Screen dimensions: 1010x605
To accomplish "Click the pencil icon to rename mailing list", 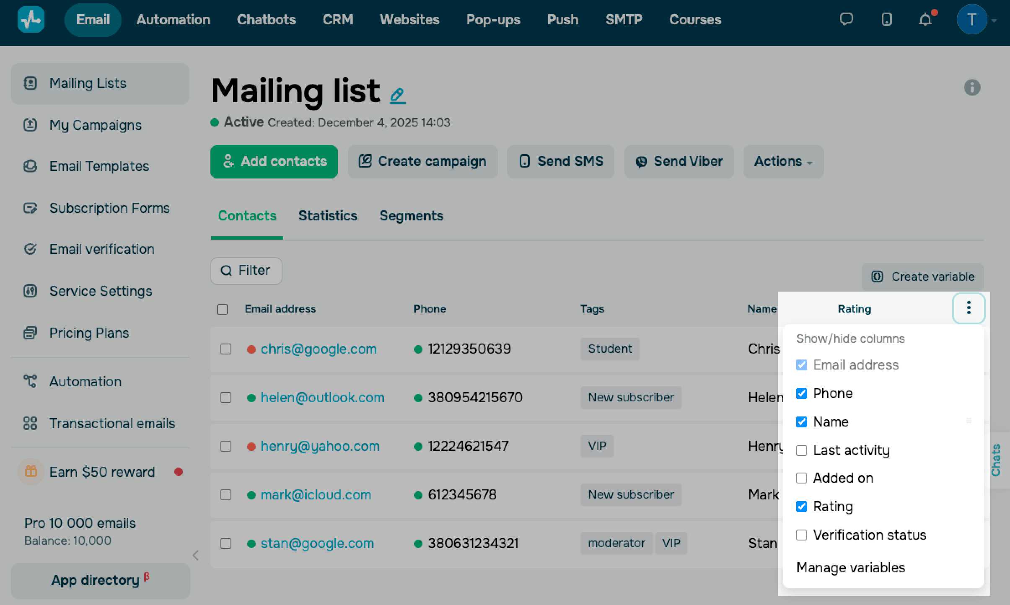I will [397, 95].
